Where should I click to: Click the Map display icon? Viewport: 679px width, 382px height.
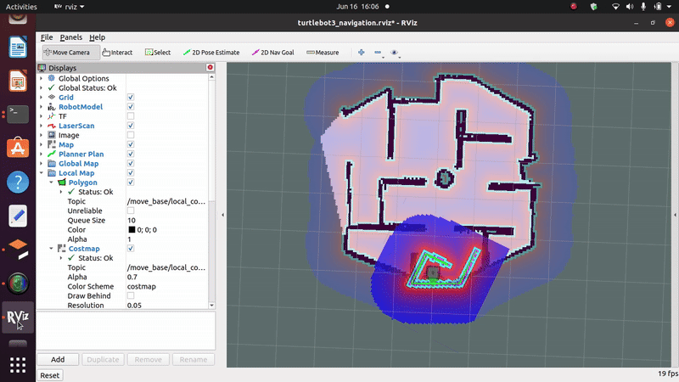[52, 144]
